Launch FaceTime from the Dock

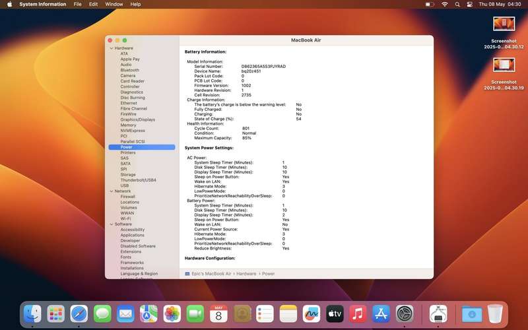click(x=195, y=314)
